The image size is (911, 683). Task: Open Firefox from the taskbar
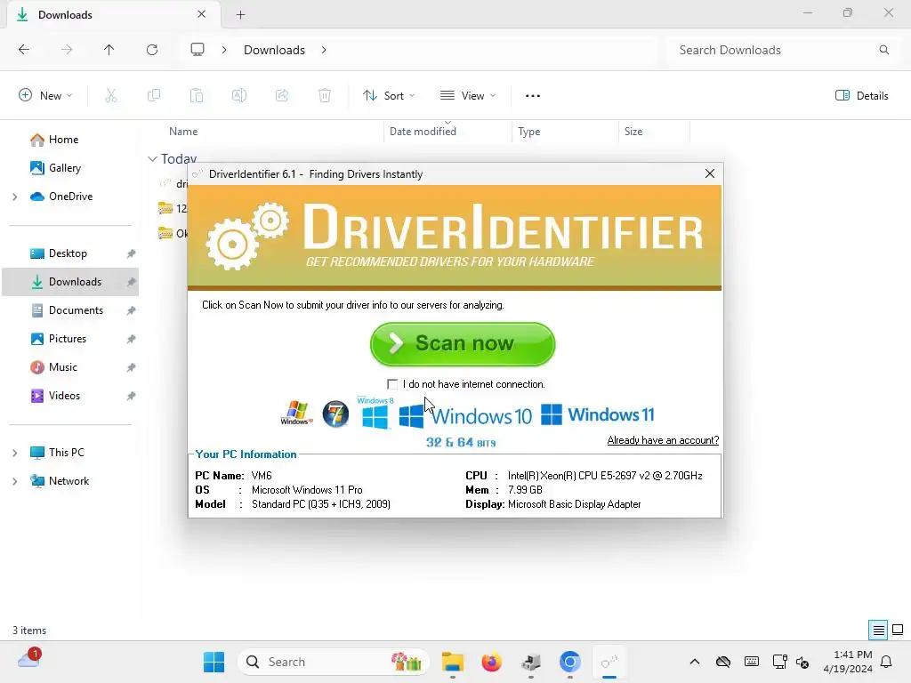491,662
